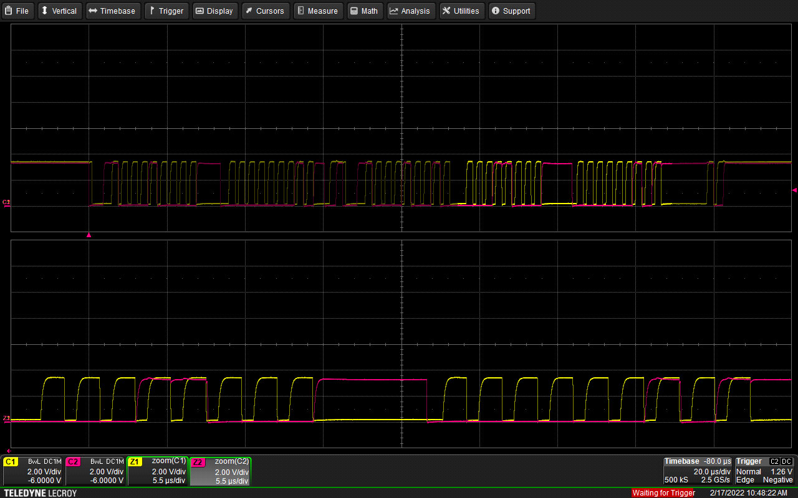Open the Vertical menu
Screen dimensions: 798x498
[59, 11]
